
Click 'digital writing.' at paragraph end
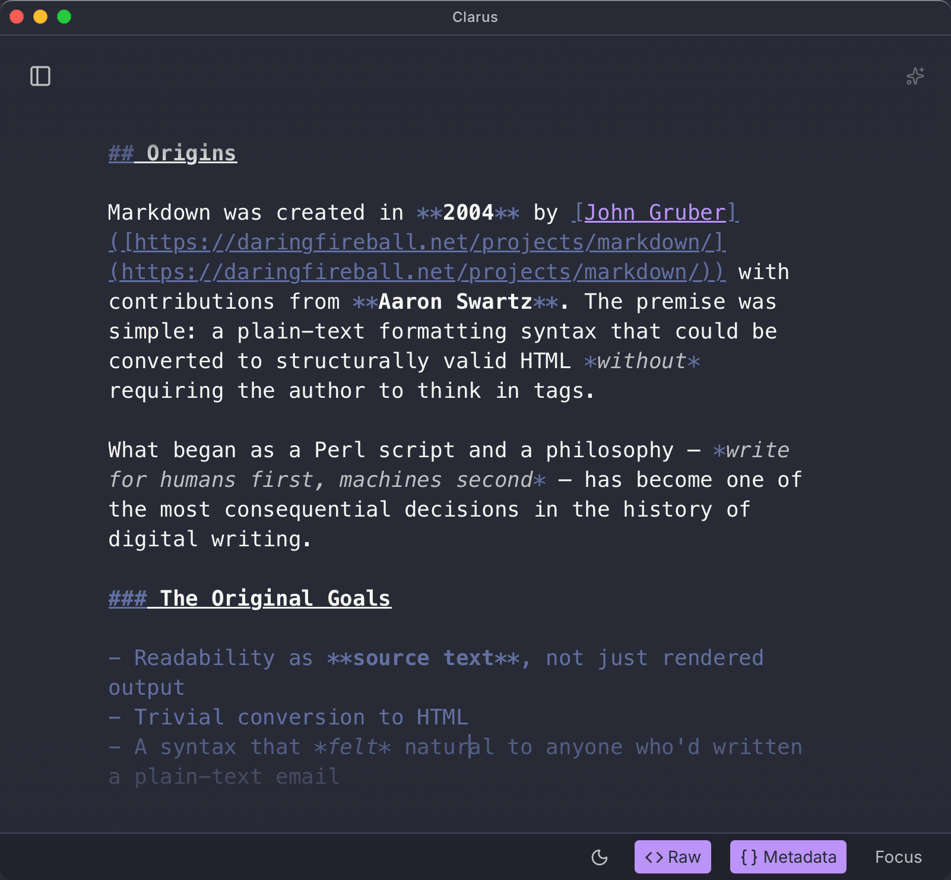tap(210, 539)
